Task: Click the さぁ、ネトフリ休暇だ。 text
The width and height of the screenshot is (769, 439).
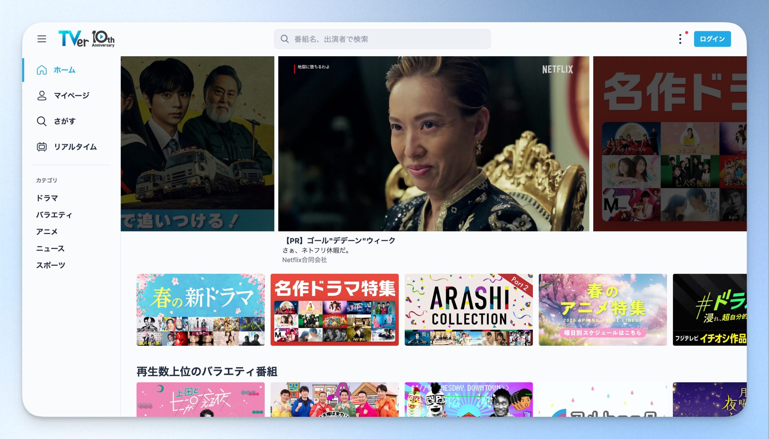Action: click(316, 250)
